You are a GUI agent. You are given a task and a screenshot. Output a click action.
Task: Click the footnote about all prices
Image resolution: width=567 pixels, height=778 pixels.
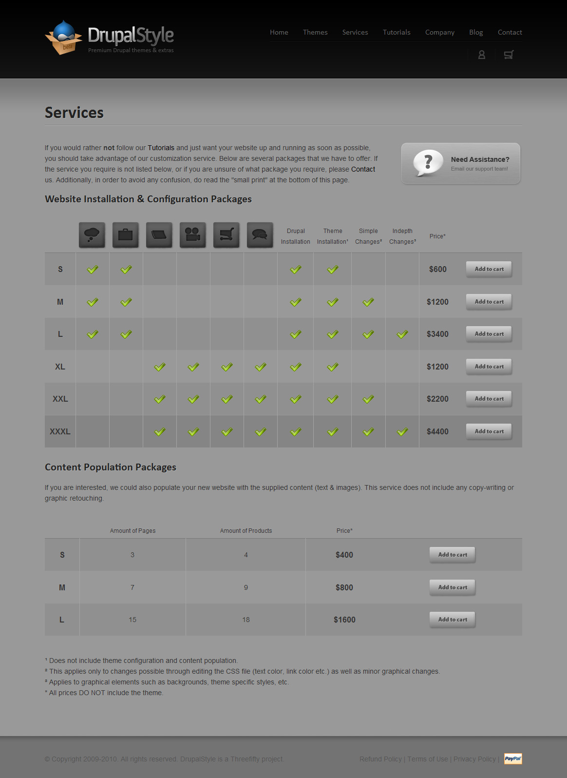[104, 693]
